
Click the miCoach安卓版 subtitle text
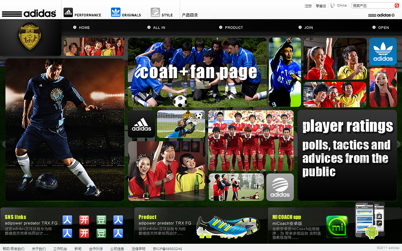[287, 223]
